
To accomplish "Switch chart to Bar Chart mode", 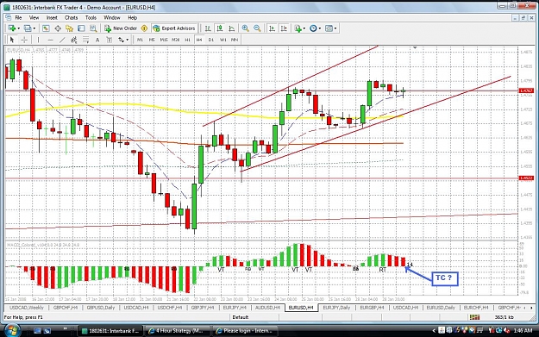I will (208, 28).
